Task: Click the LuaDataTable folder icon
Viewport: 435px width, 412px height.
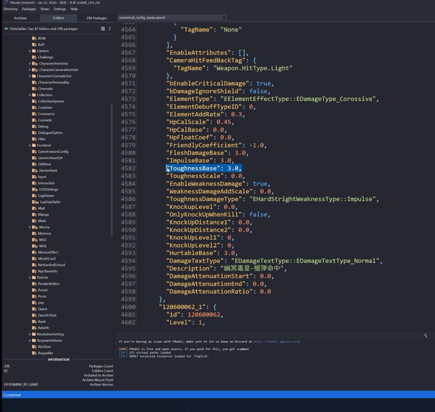Action: (35, 202)
